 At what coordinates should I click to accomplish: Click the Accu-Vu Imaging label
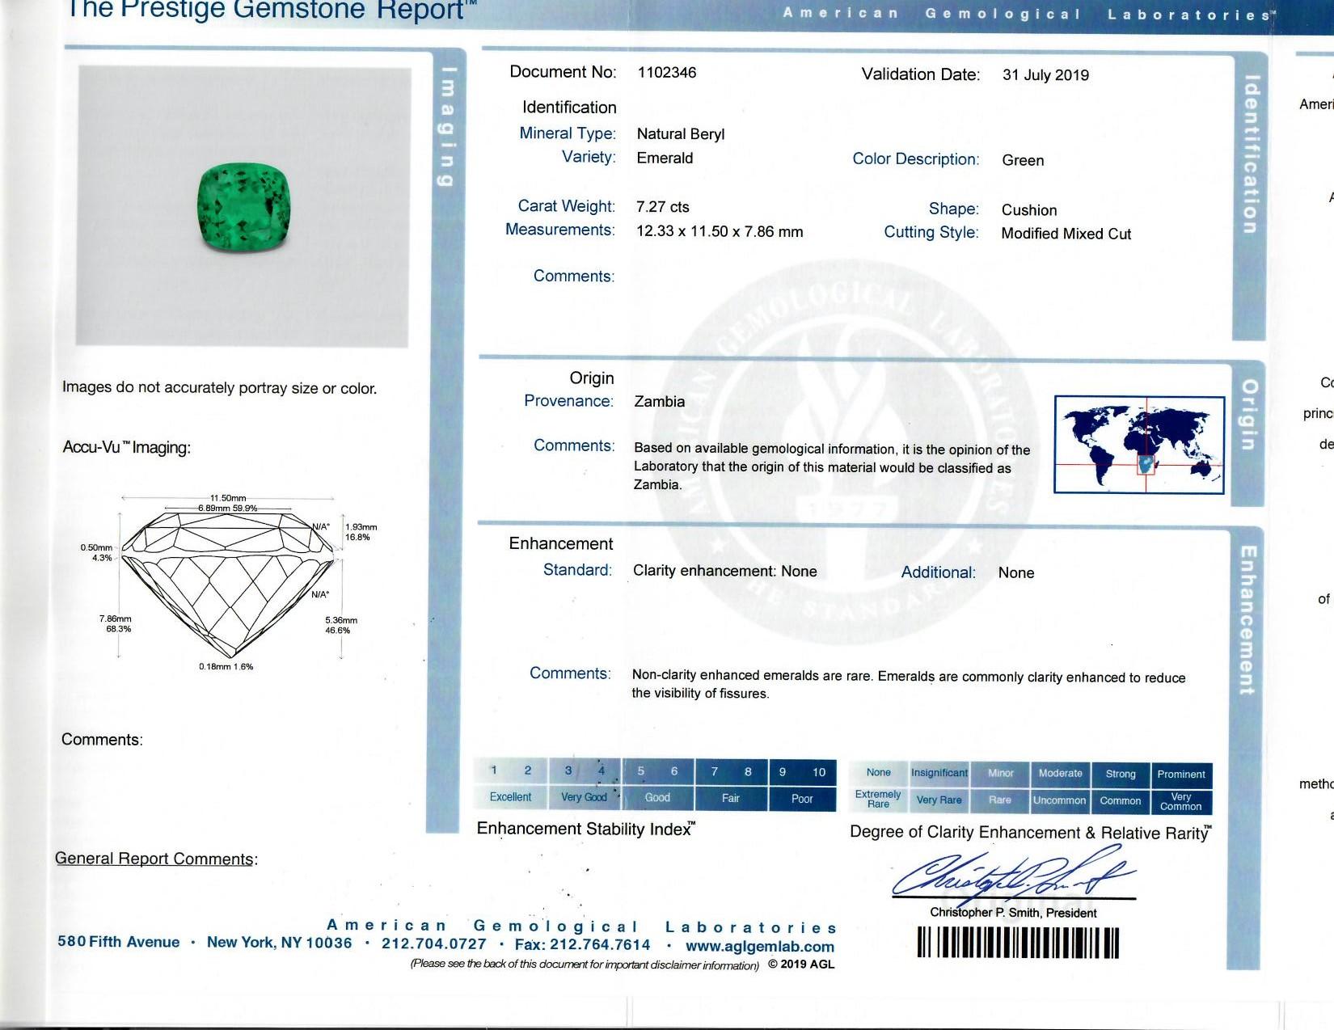tap(127, 448)
